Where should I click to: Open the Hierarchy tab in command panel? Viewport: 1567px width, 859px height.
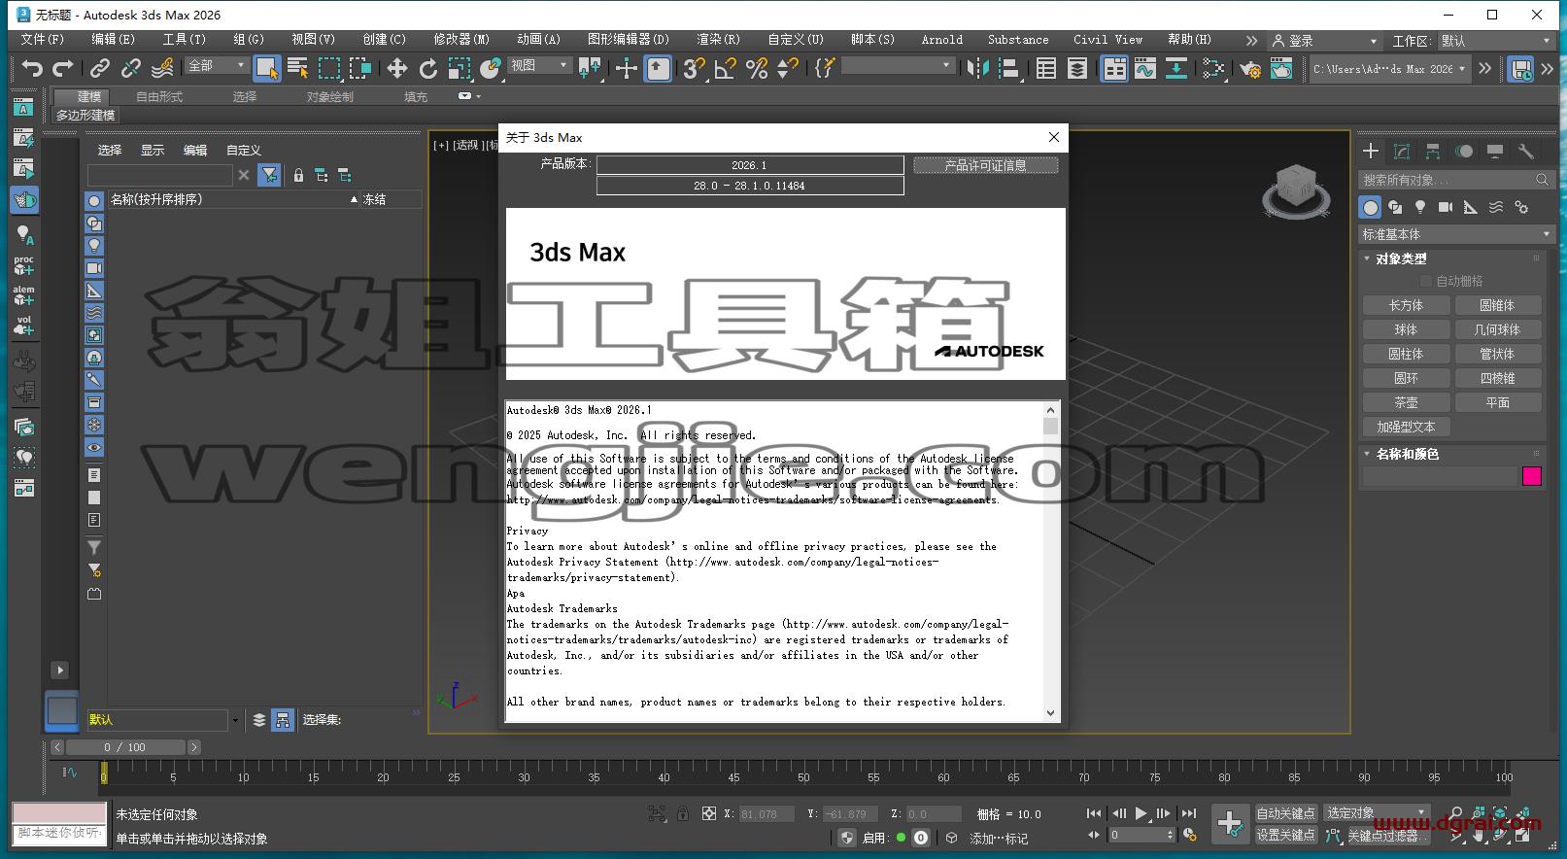[1433, 152]
